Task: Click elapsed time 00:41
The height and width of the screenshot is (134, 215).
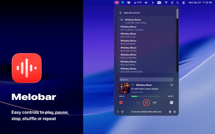Action: [122, 96]
